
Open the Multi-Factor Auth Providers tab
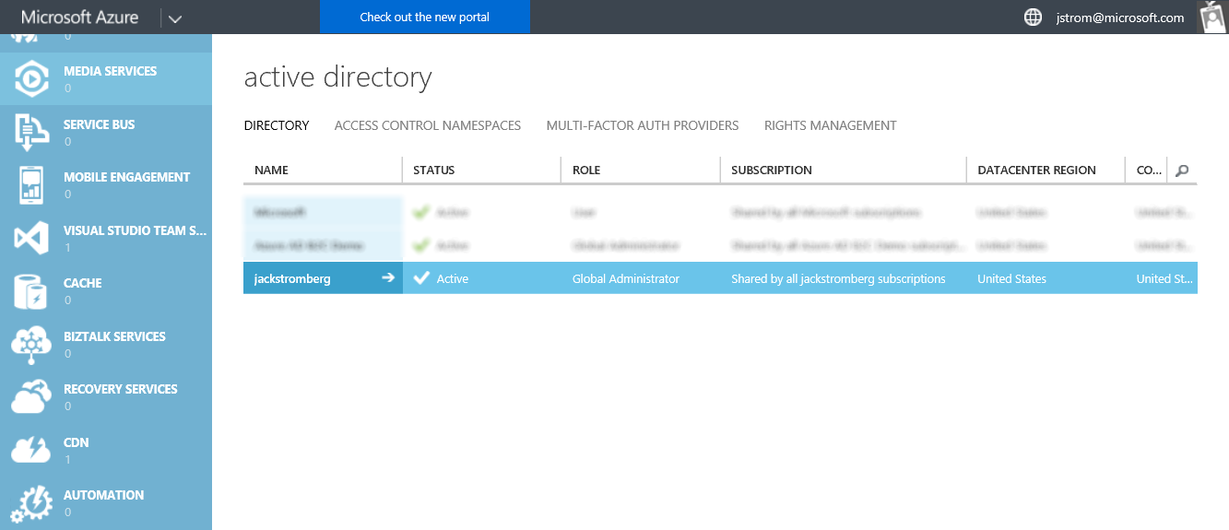point(642,125)
